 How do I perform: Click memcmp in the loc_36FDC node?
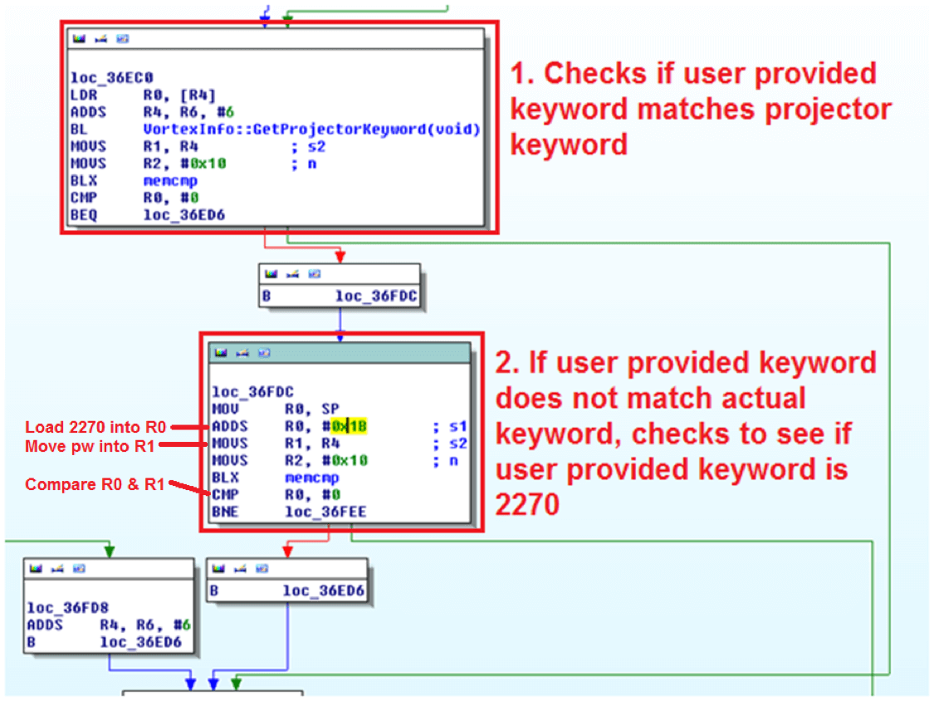(x=312, y=478)
